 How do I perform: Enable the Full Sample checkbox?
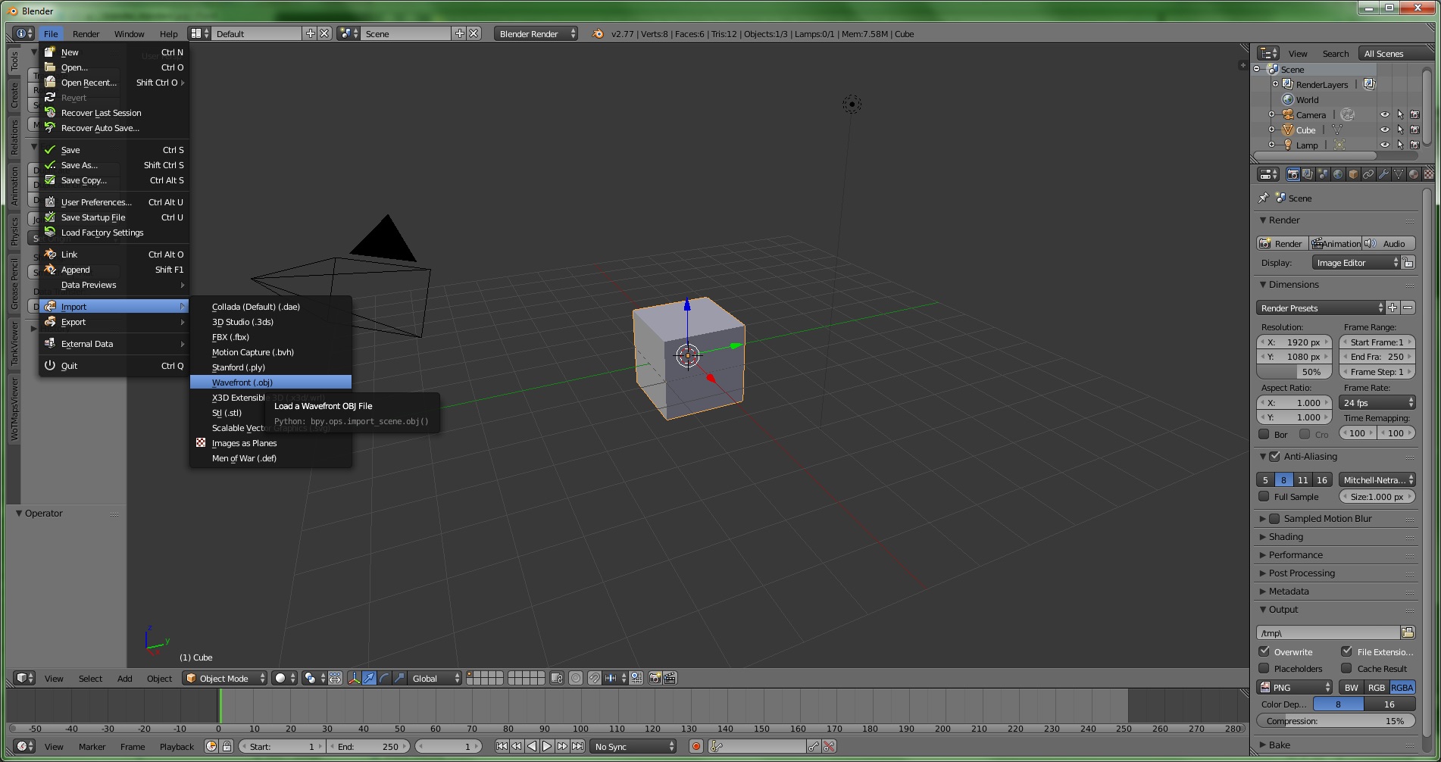click(x=1264, y=497)
